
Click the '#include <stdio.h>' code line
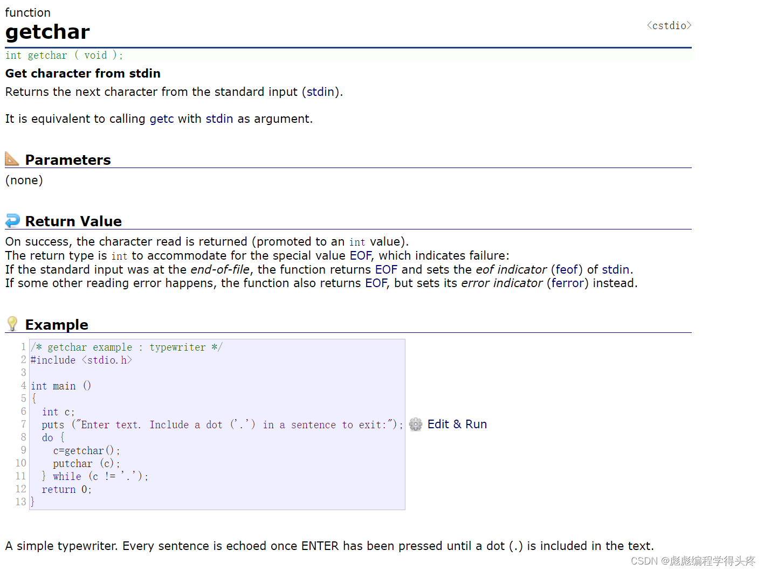pos(81,360)
